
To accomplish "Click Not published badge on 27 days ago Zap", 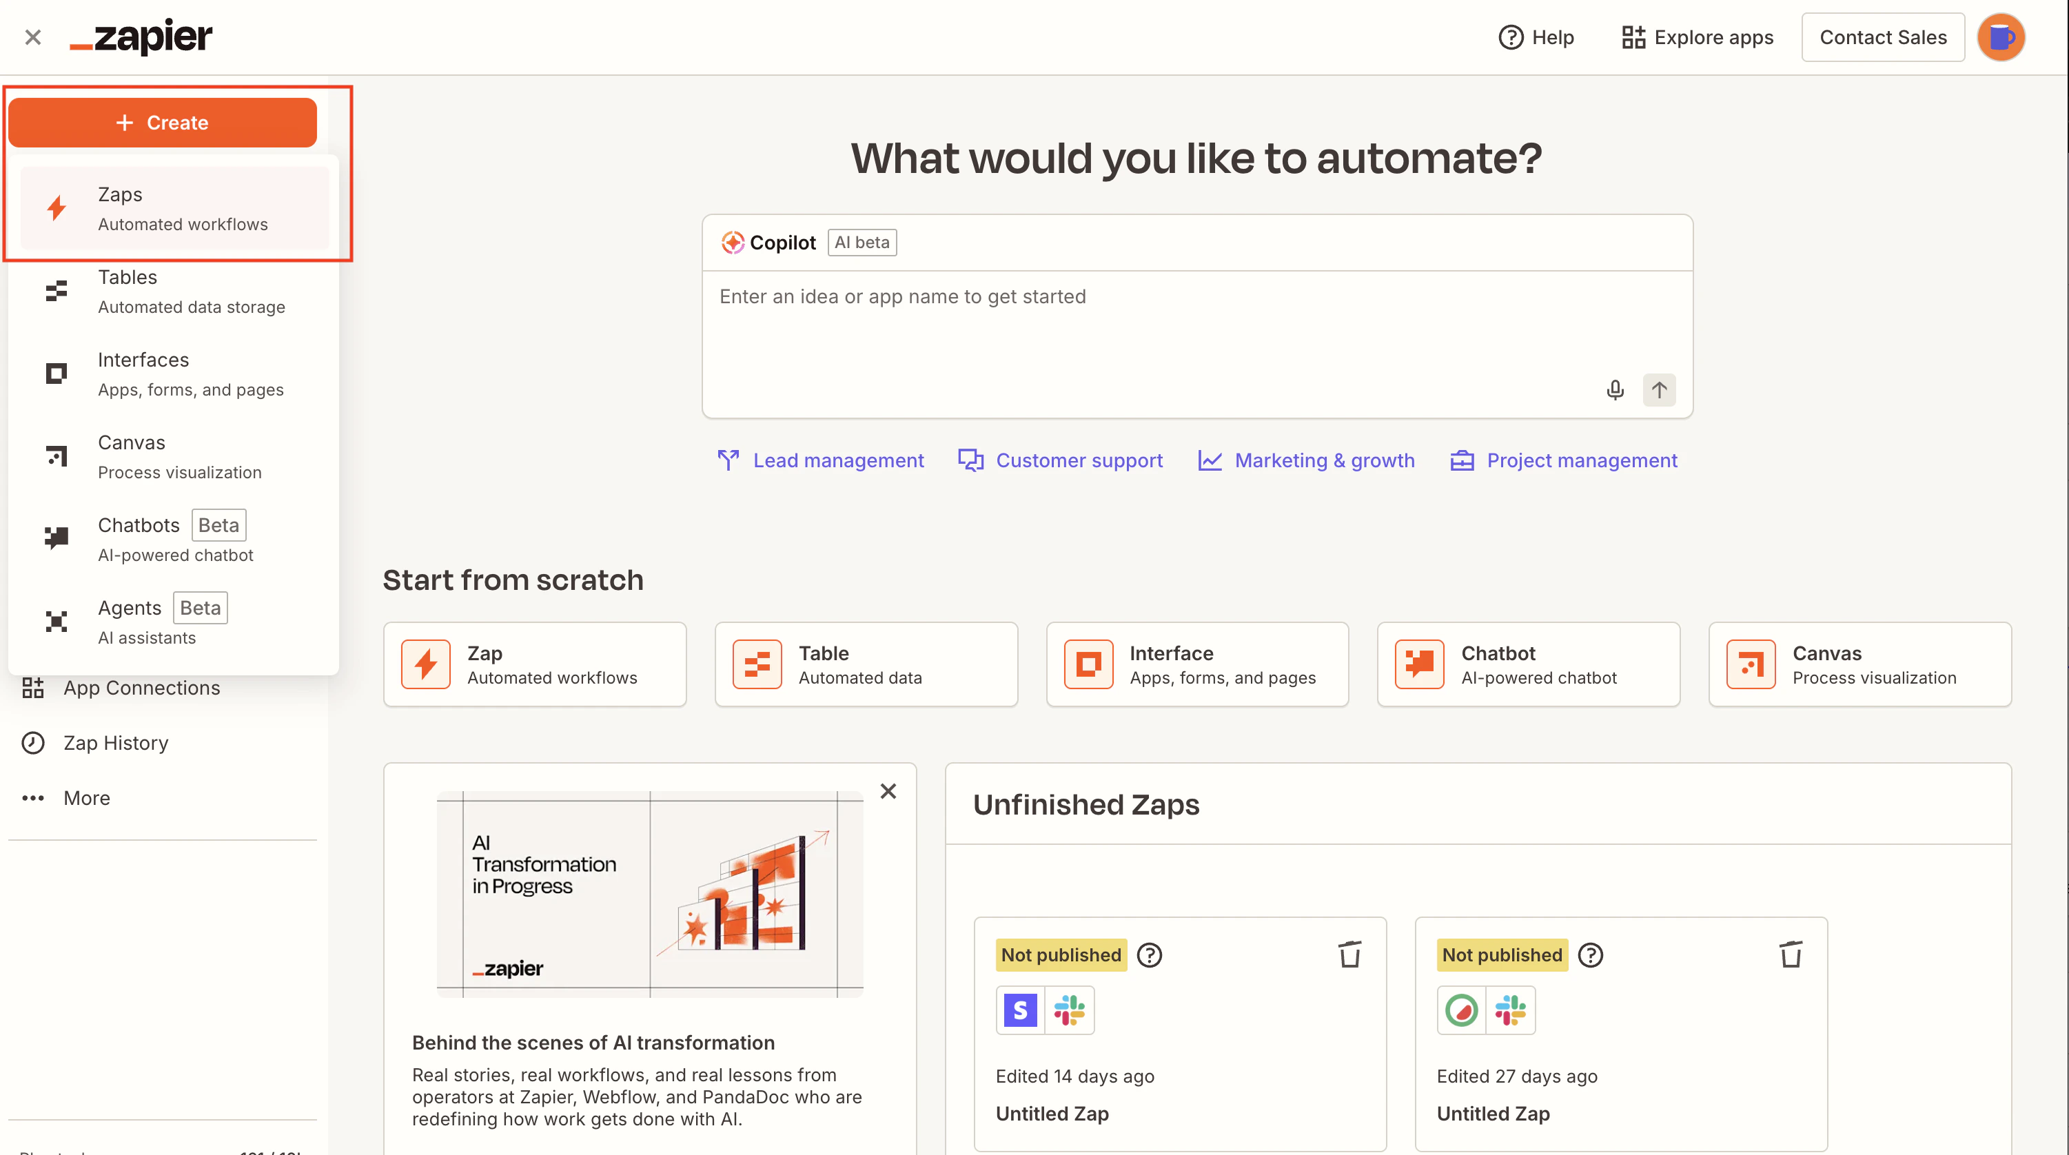I will coord(1502,955).
